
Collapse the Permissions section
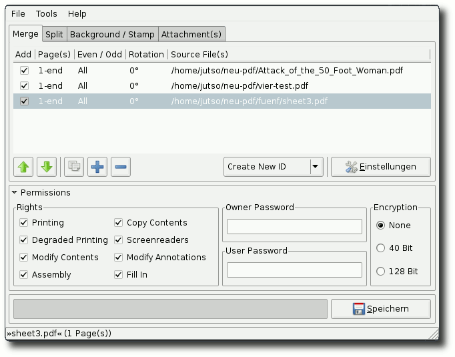coord(14,192)
